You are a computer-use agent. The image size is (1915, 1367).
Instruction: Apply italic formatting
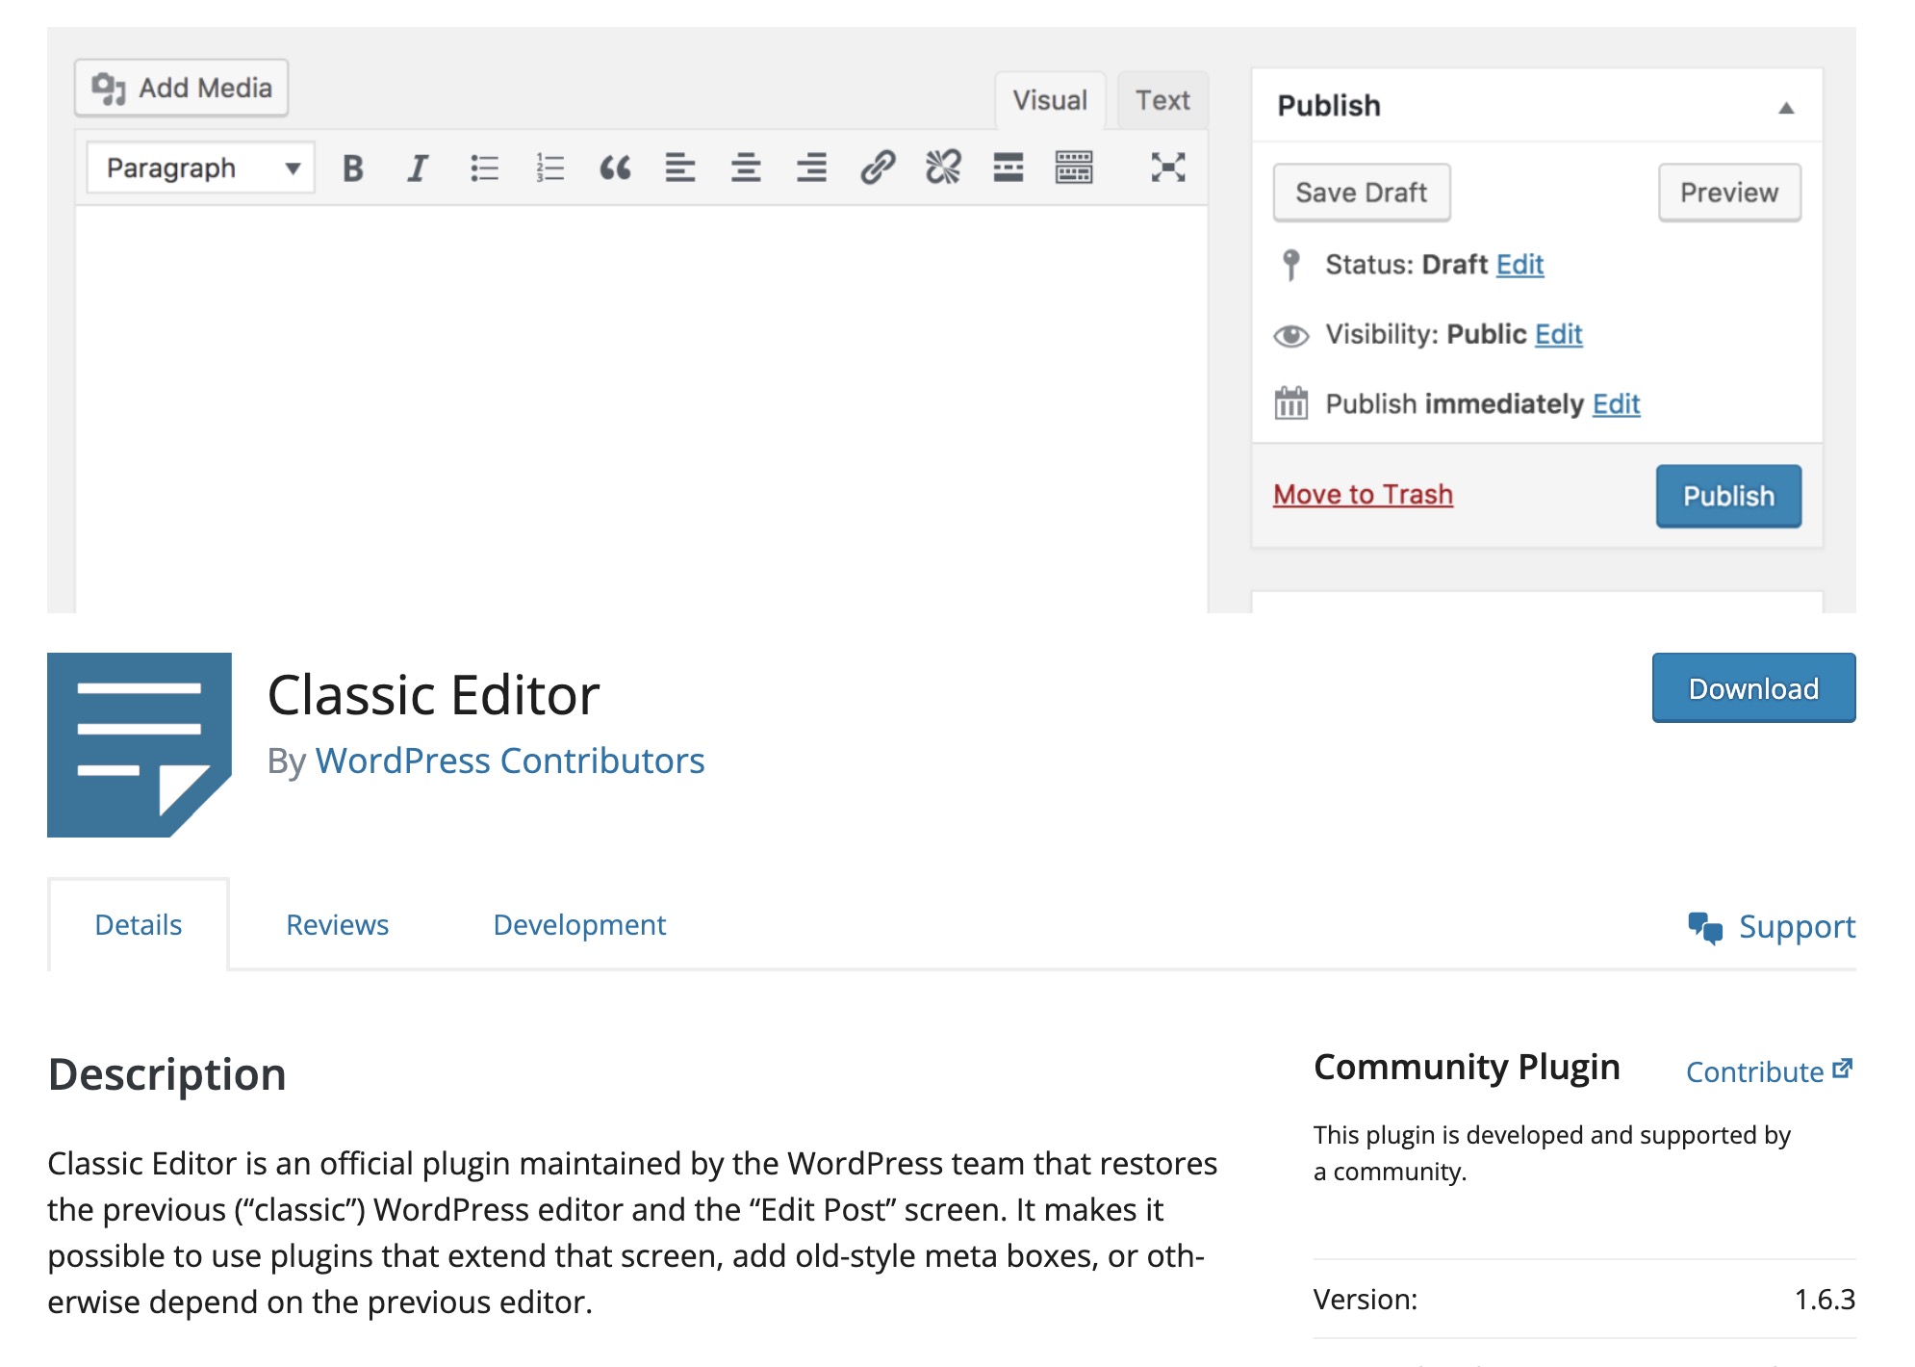pos(418,168)
